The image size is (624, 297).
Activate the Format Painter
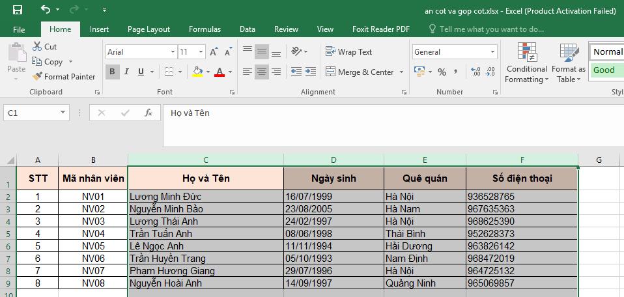tap(64, 76)
